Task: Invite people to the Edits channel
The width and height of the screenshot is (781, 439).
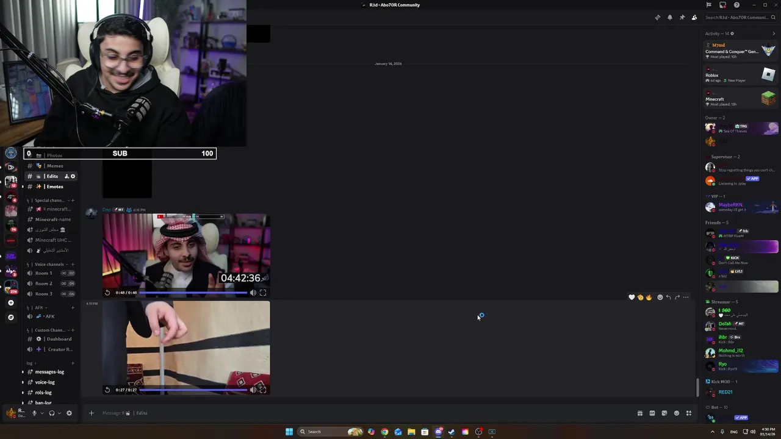Action: click(x=67, y=176)
